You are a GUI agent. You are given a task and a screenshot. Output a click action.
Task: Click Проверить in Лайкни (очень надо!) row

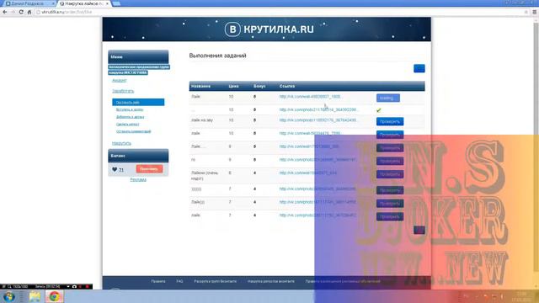tap(390, 174)
